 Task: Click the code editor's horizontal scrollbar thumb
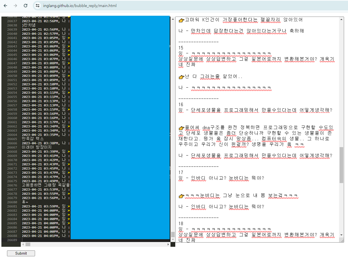[x=28, y=245]
